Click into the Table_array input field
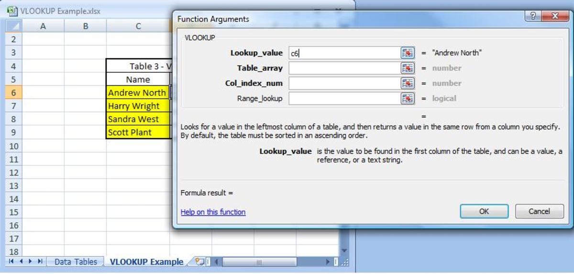This screenshot has width=574, height=274. click(344, 68)
